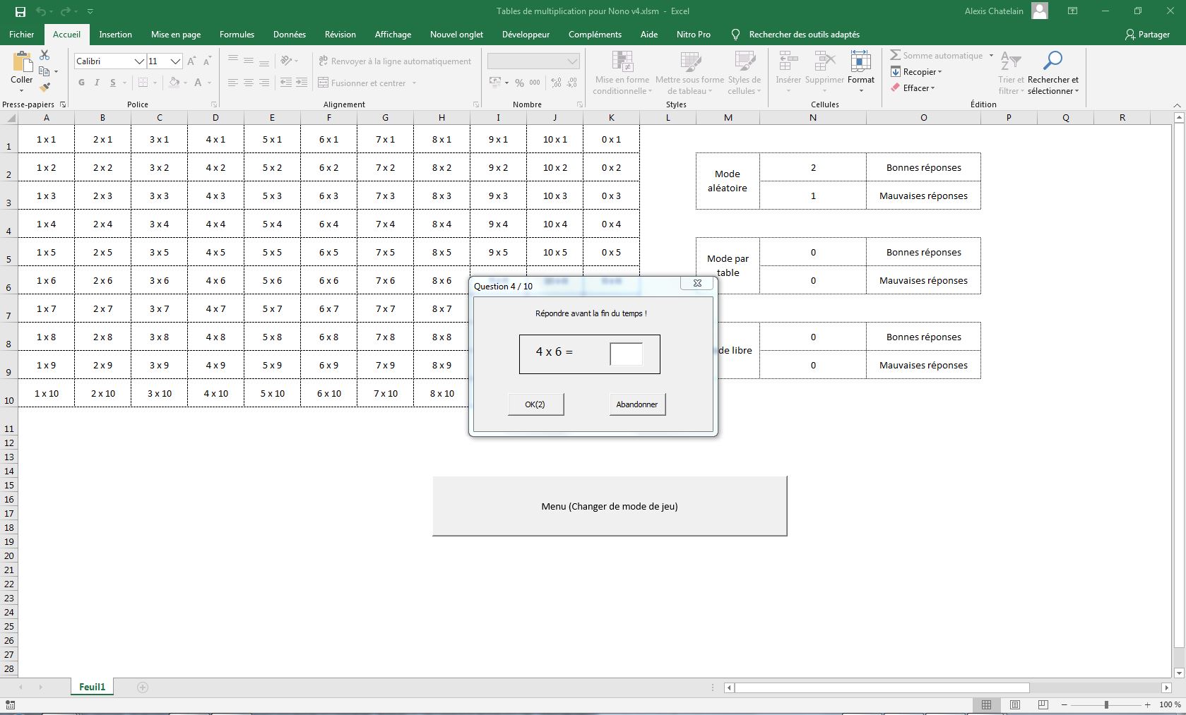Add a new sheet with plus icon
1186x715 pixels.
point(143,687)
